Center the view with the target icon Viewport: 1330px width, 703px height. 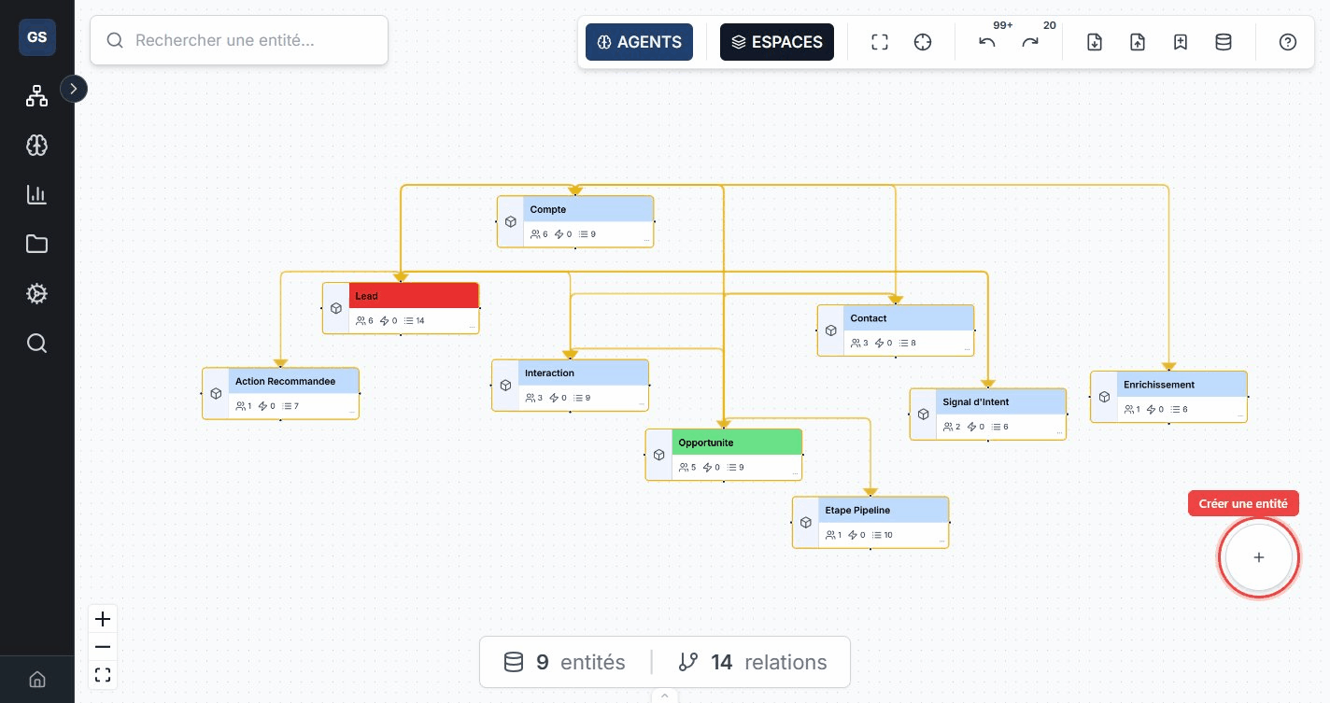click(x=923, y=42)
